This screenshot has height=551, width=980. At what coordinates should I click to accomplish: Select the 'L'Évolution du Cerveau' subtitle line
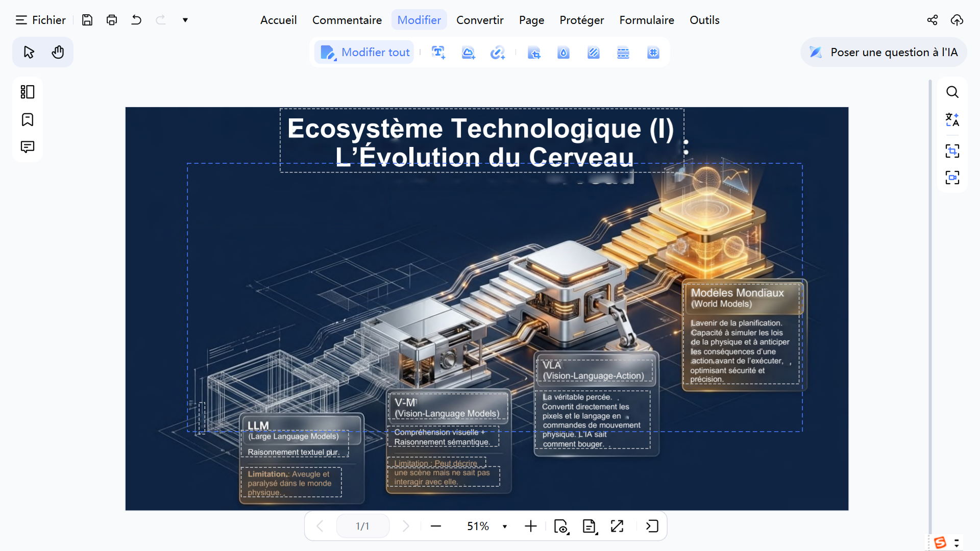(484, 157)
